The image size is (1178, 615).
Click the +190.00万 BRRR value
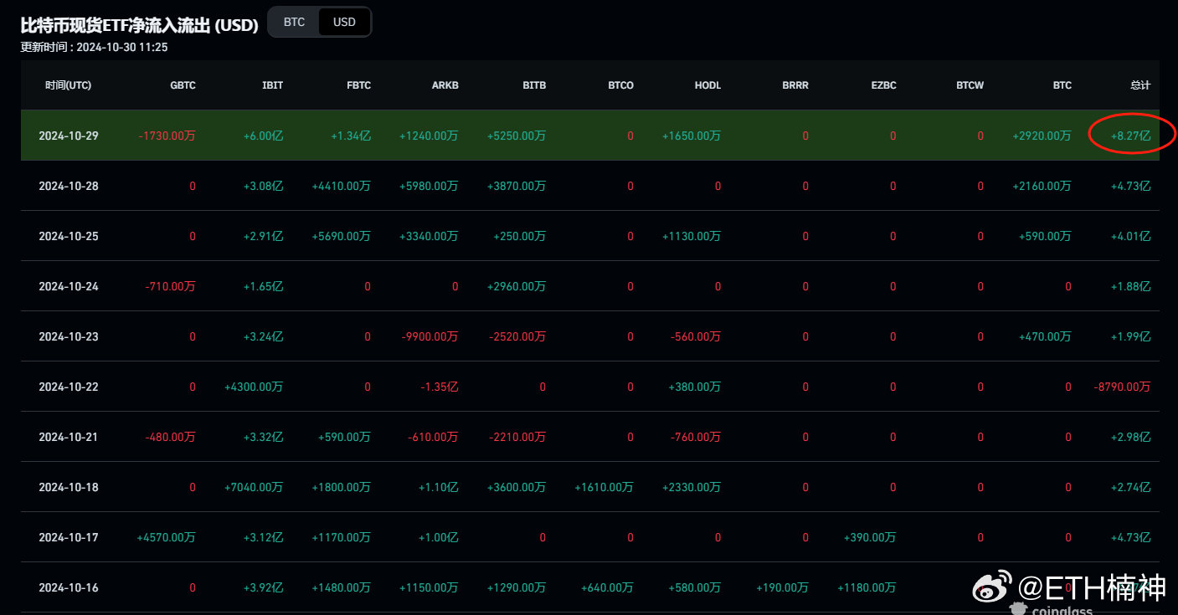click(782, 587)
